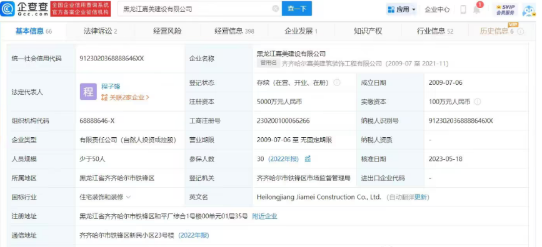The width and height of the screenshot is (542, 247).
Task: Click 附近企业 link after registered address
Action: click(x=264, y=216)
